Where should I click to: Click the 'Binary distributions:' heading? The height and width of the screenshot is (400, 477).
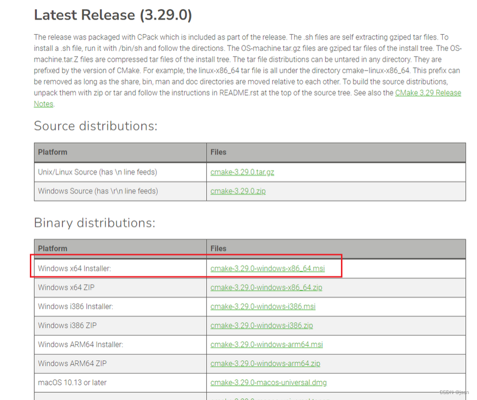pos(94,223)
